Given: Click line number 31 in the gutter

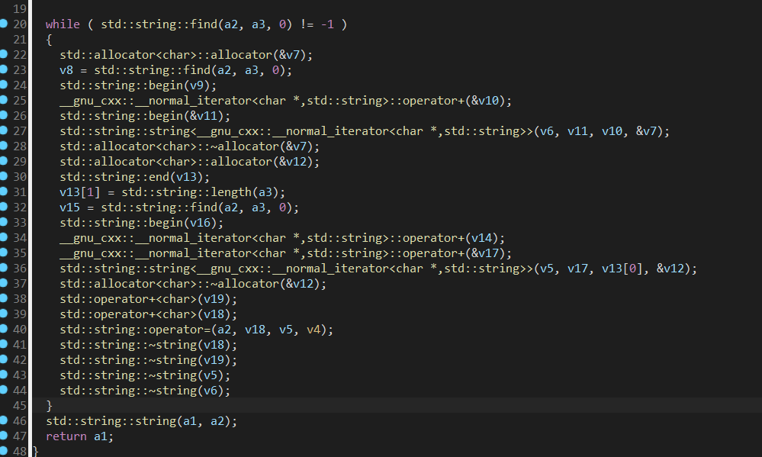Looking at the screenshot, I should pos(20,191).
